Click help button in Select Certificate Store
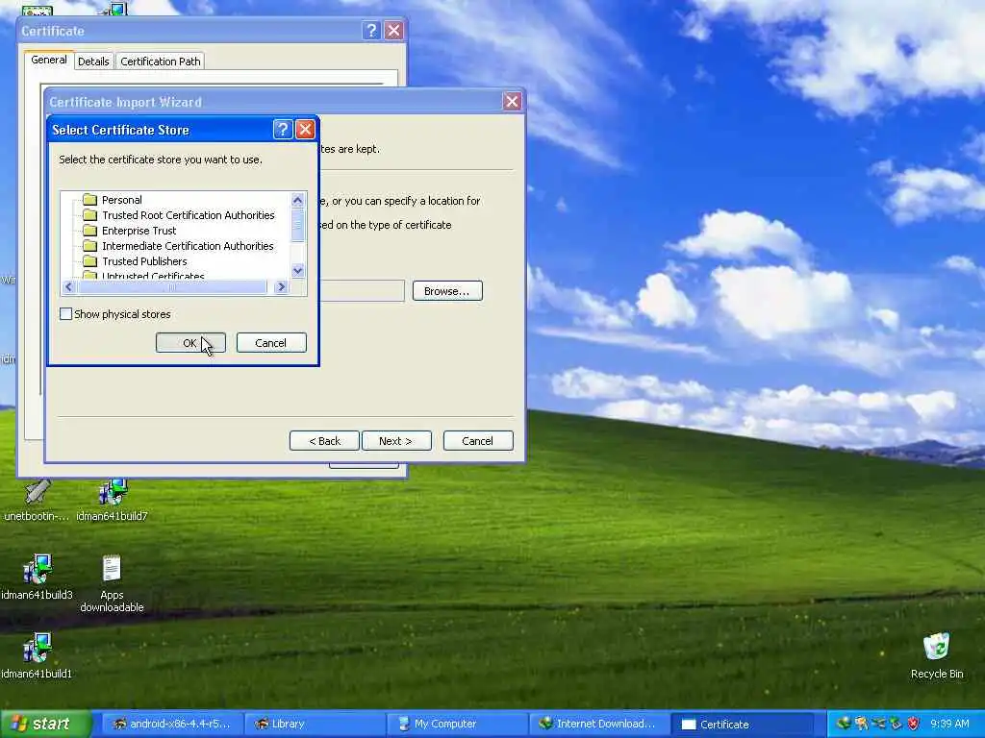 (283, 130)
